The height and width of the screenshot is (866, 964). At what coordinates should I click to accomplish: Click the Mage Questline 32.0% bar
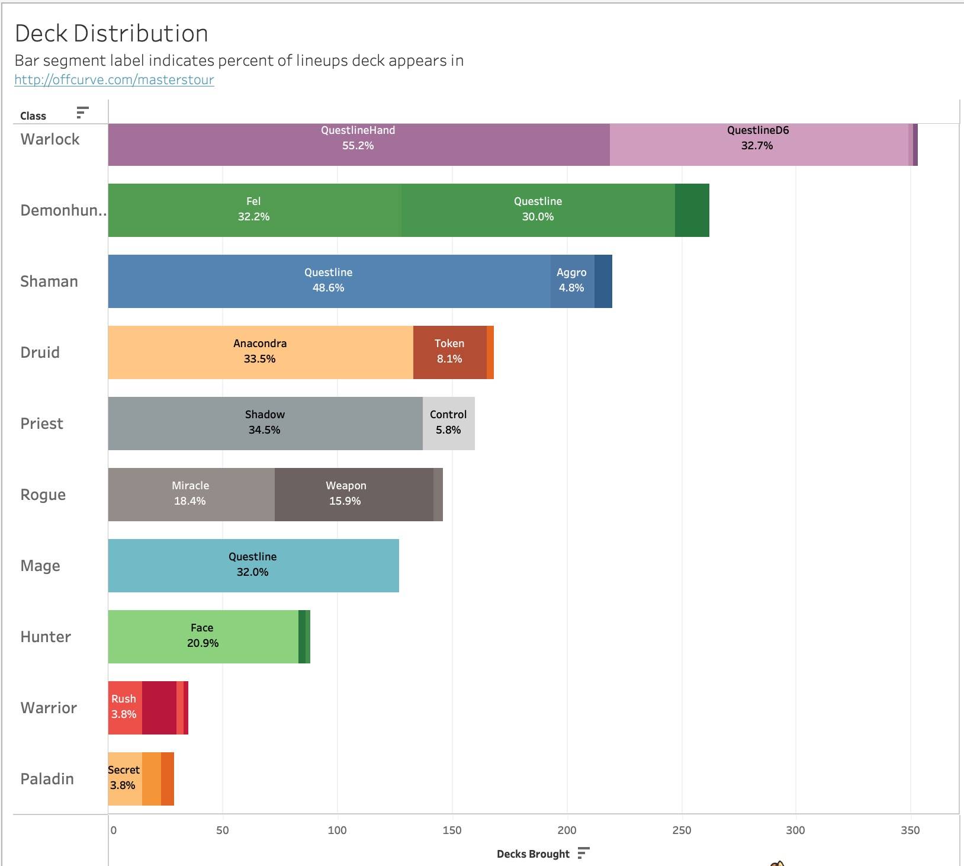coord(253,566)
